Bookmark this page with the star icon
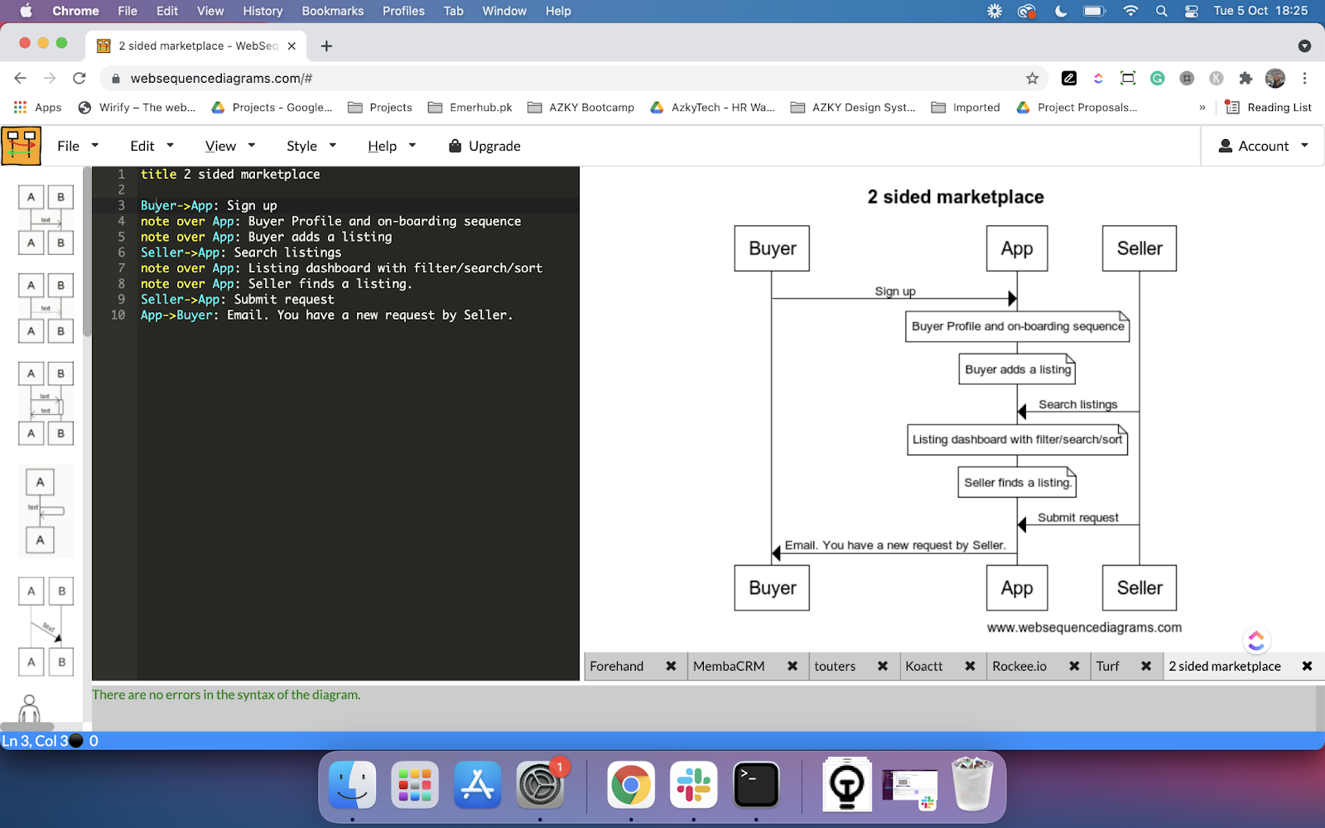 (x=1032, y=79)
